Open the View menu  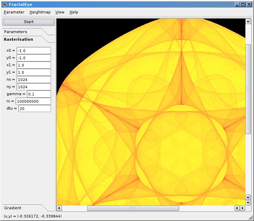pos(60,12)
